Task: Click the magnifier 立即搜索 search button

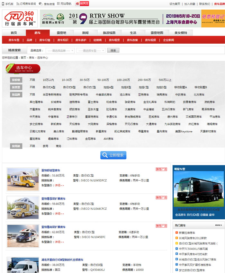Action: pyautogui.click(x=113, y=155)
